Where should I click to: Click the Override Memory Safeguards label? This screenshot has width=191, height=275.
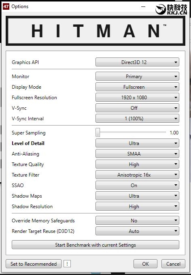point(43,221)
